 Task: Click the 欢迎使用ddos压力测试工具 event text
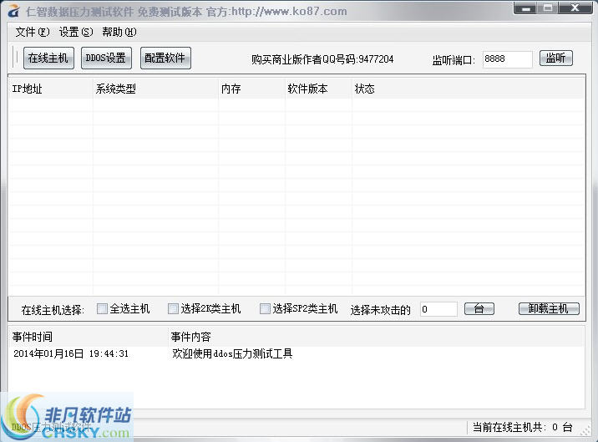(x=232, y=353)
